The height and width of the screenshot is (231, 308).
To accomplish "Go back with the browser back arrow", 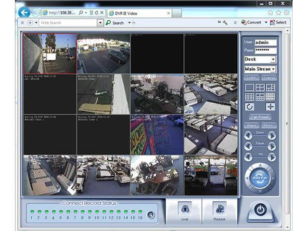I will 24,13.
